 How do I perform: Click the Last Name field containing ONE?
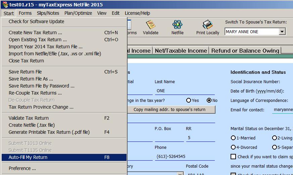pos(185,91)
